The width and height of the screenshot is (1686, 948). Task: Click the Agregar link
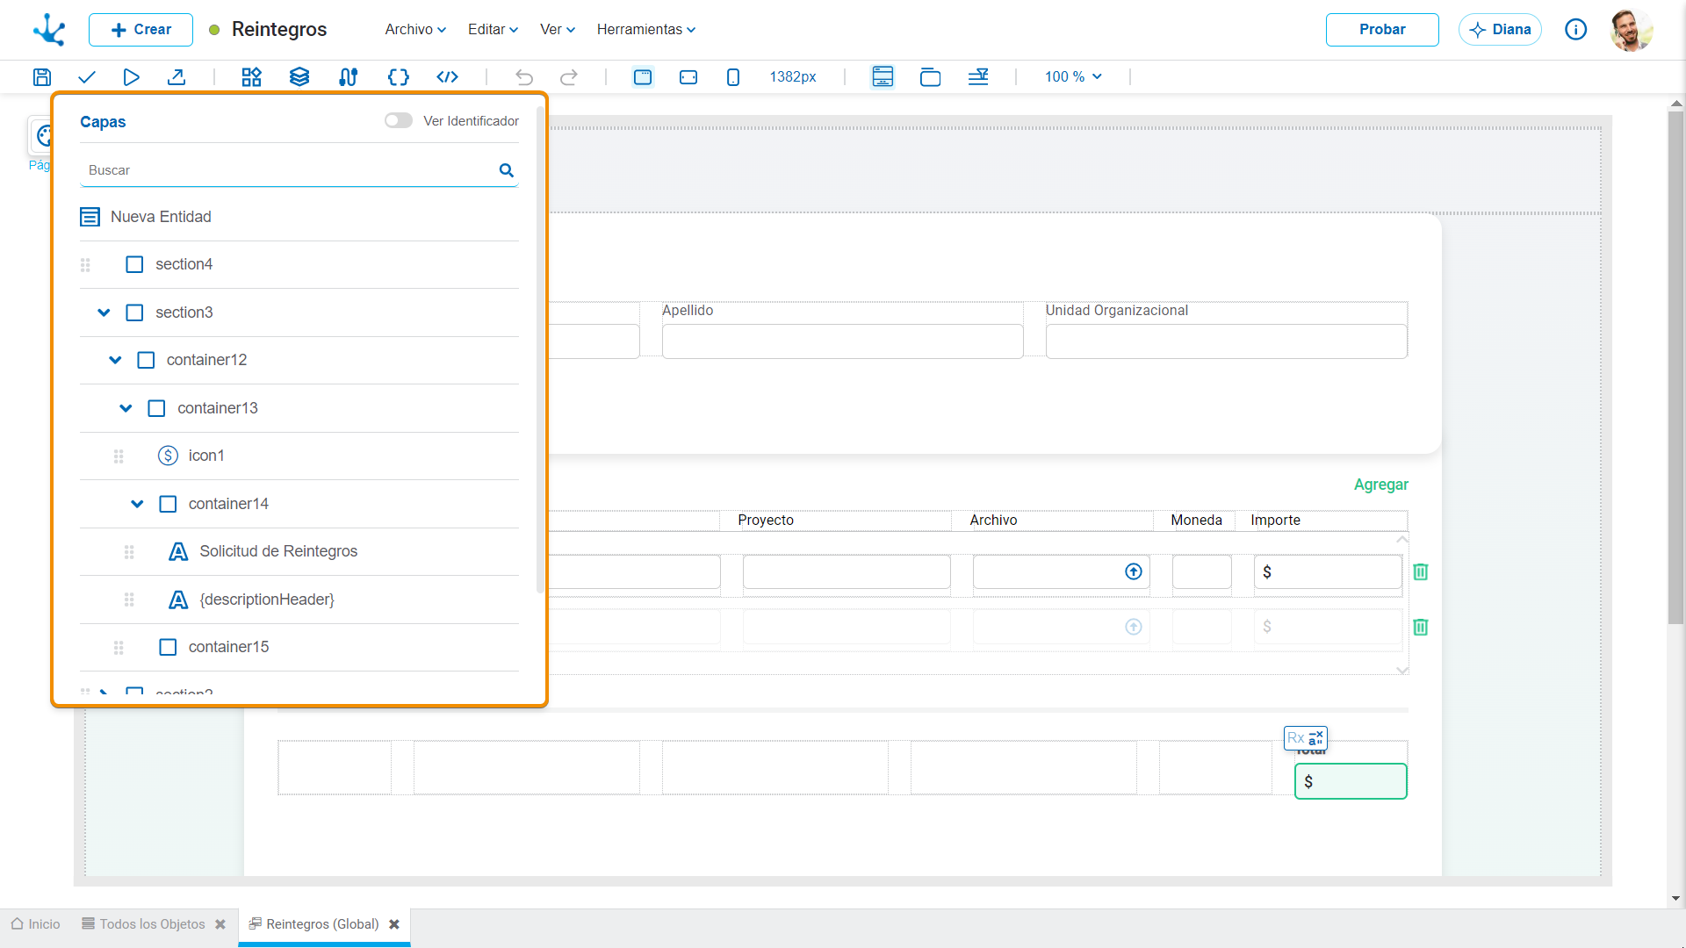pos(1381,485)
